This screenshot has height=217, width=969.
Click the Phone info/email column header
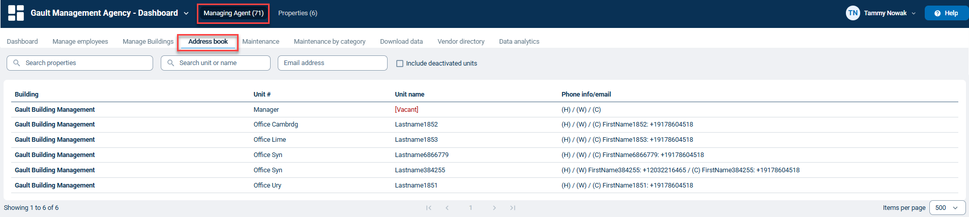pyautogui.click(x=586, y=95)
